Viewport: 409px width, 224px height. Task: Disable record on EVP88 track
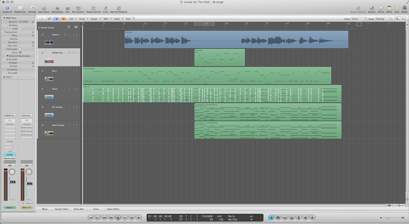[x=69, y=53]
